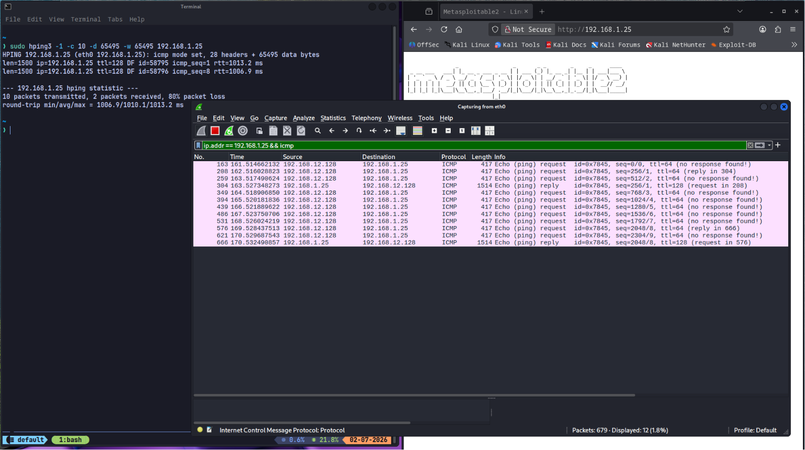Sort packets by Length column header
Image resolution: width=805 pixels, height=450 pixels.
[481, 157]
